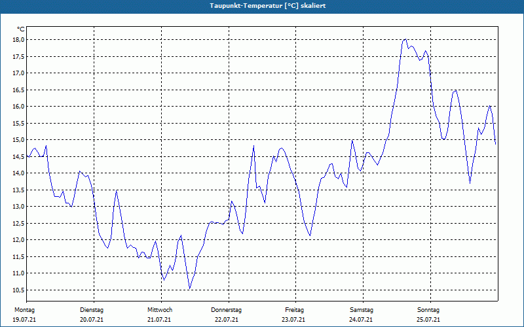Viewport: 524px width, 327px height.
Task: Click the Montag day label
Action: coord(24,310)
